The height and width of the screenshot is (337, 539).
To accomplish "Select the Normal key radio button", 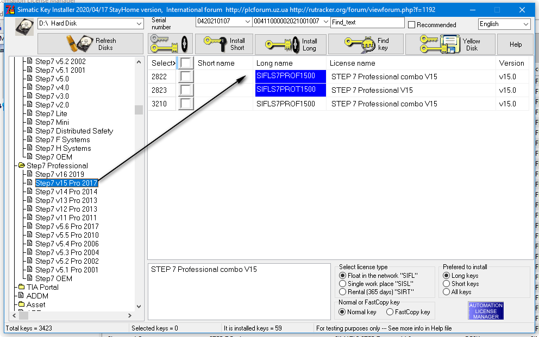I will click(x=342, y=312).
